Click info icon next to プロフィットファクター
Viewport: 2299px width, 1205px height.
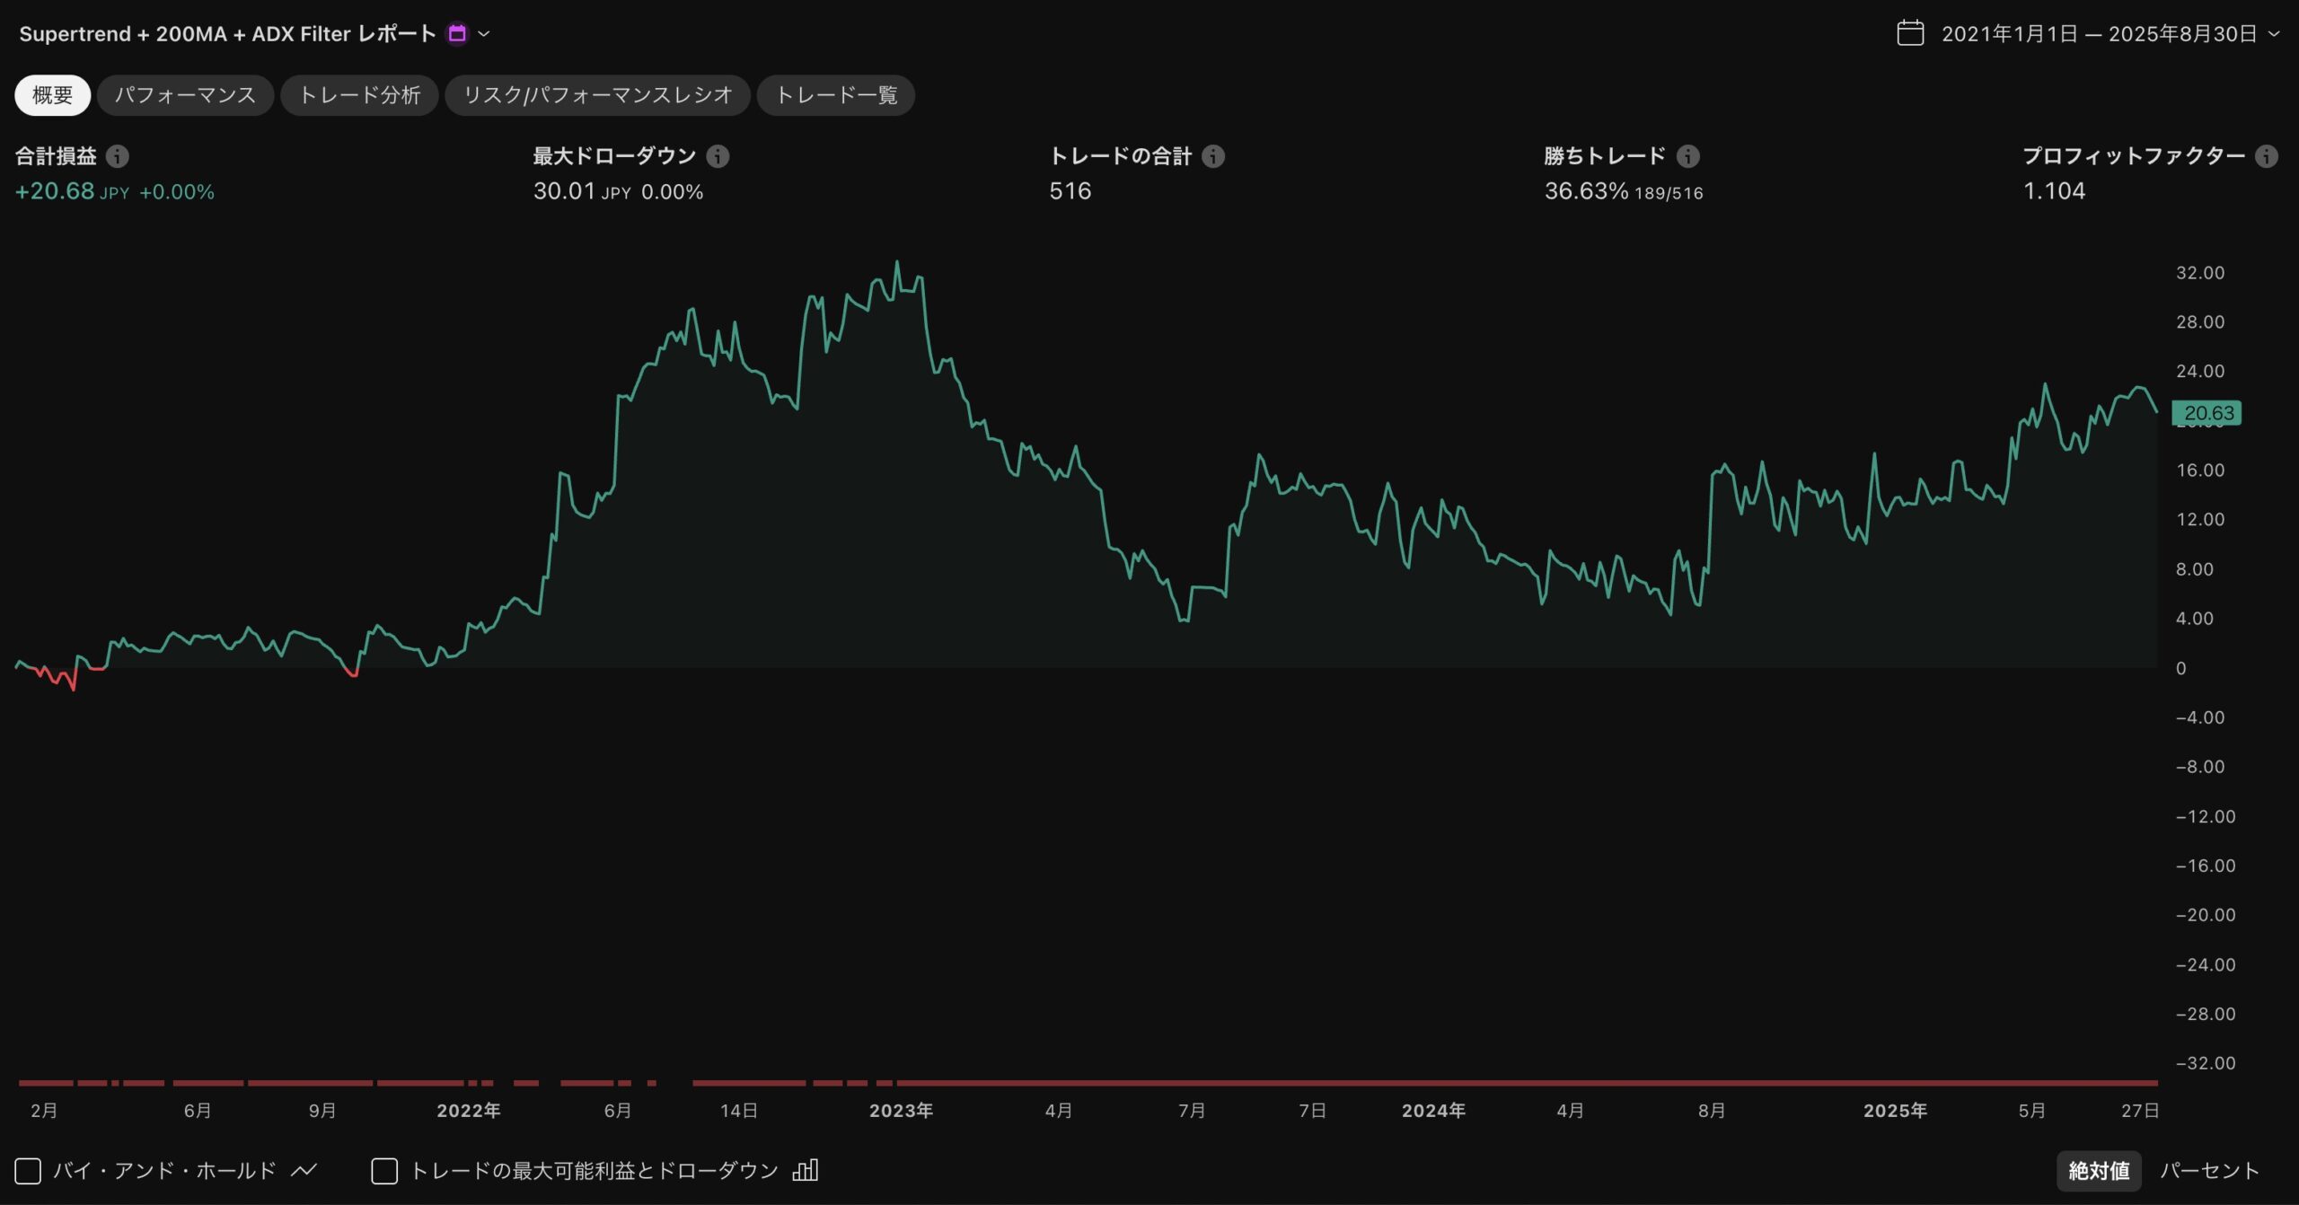2267,156
